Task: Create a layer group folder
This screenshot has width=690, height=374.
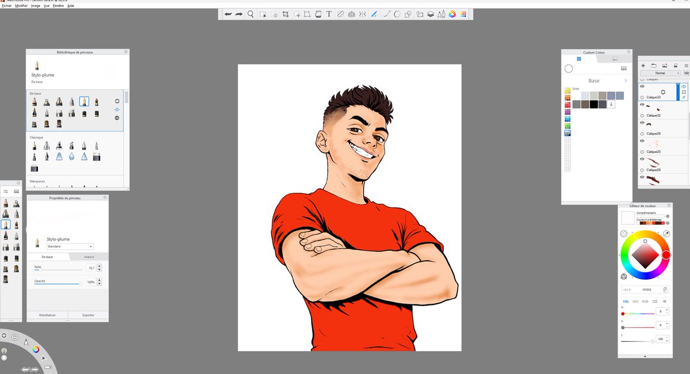Action: click(654, 66)
